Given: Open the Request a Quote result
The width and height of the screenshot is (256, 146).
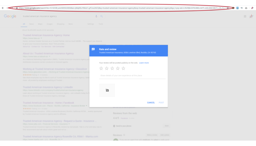Looking at the screenshot, I should (59, 121).
